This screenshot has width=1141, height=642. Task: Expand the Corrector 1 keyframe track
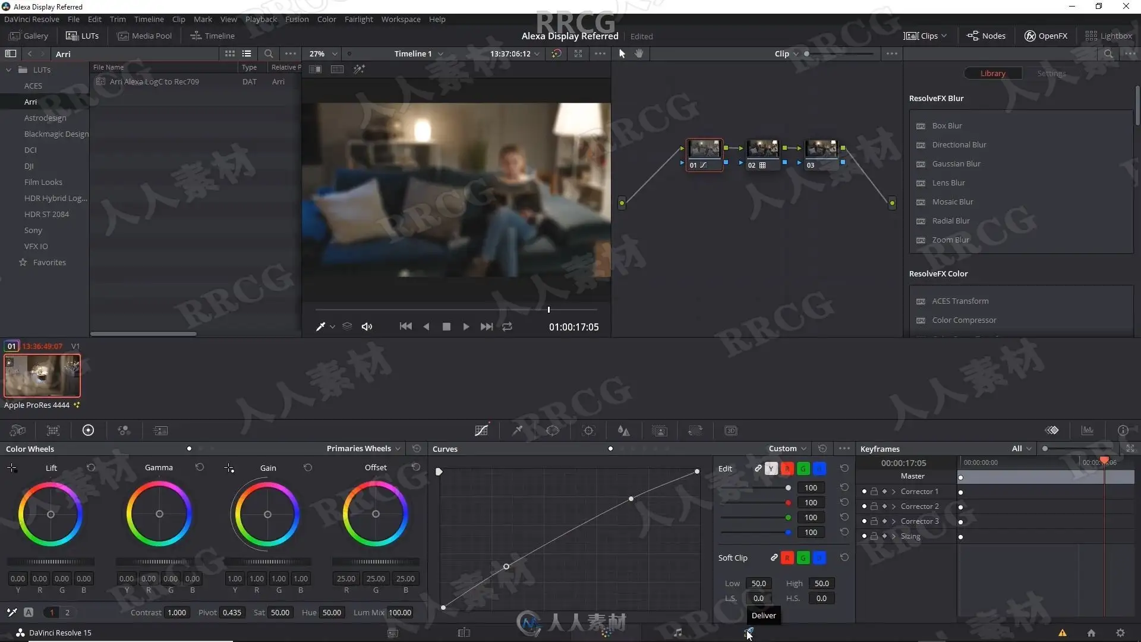coord(893,492)
